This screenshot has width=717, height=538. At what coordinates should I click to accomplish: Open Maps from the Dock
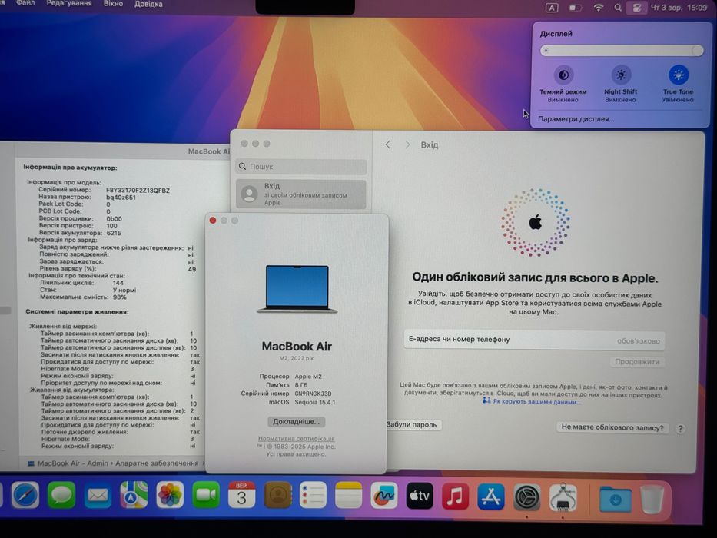134,496
